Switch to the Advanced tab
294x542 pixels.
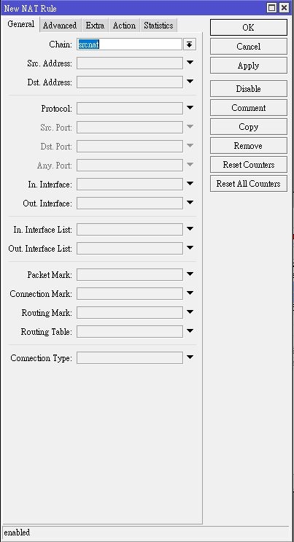[60, 26]
